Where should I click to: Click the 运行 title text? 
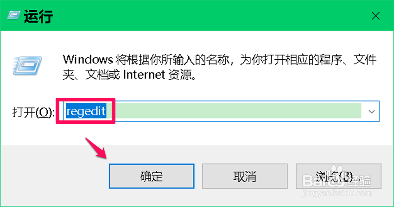coord(38,17)
